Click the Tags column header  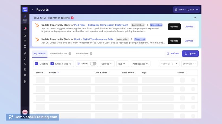coord(144,73)
